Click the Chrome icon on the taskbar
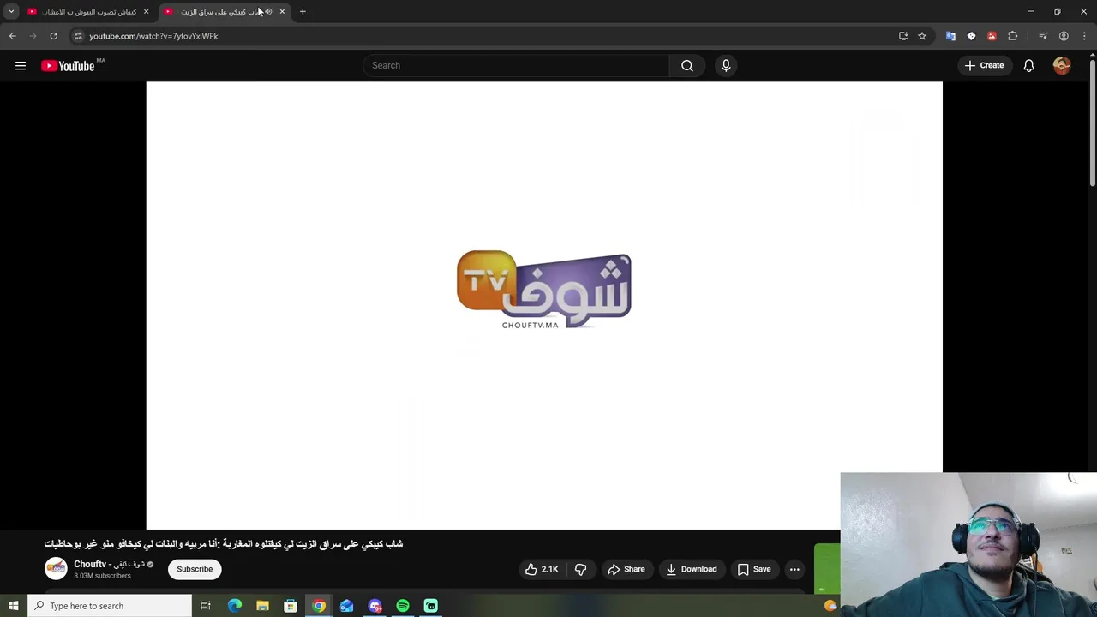Image resolution: width=1097 pixels, height=617 pixels. click(319, 606)
